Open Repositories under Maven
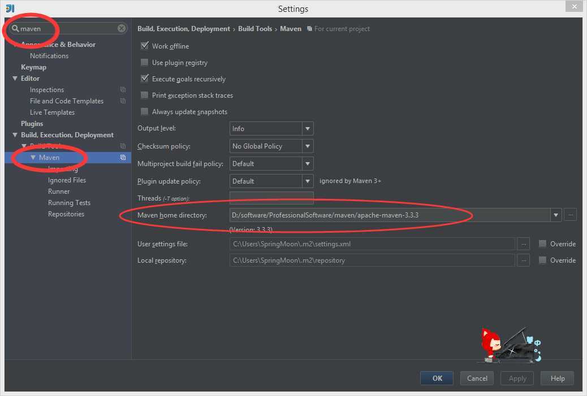Screen dimensions: 587x396 66,214
